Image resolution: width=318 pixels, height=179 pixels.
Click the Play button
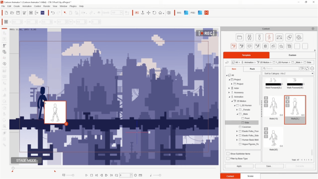coord(87,175)
